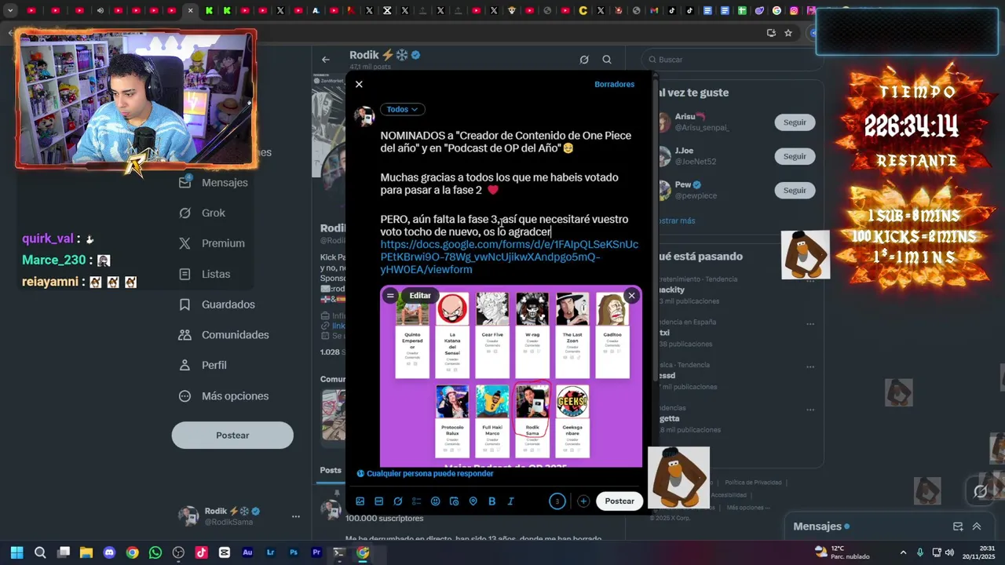Click the Grok enhance icon in composer
This screenshot has height=565, width=1005.
[x=398, y=501]
